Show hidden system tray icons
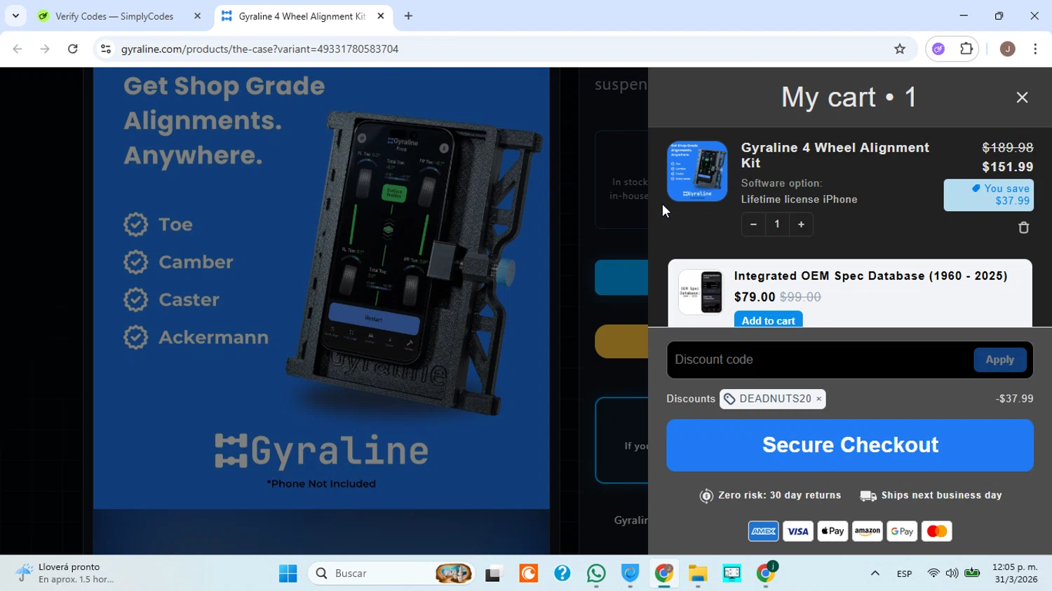 click(x=875, y=573)
